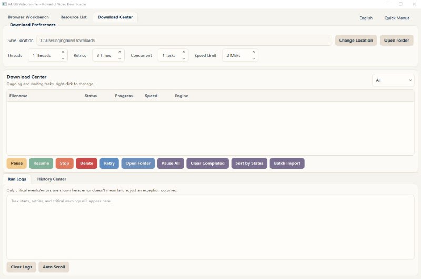Click the Engine column header

182,96
